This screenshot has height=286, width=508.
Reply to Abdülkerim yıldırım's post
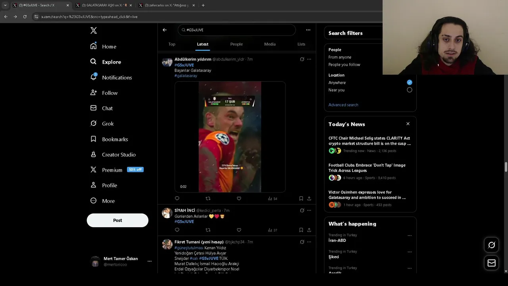tap(177, 198)
